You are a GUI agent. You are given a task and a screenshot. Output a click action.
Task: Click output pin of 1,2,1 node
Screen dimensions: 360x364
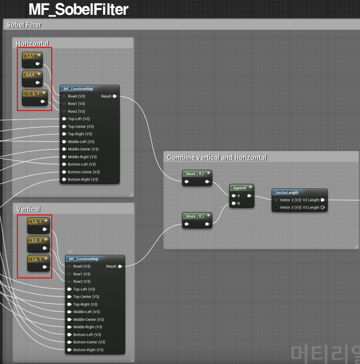[x=38, y=64]
